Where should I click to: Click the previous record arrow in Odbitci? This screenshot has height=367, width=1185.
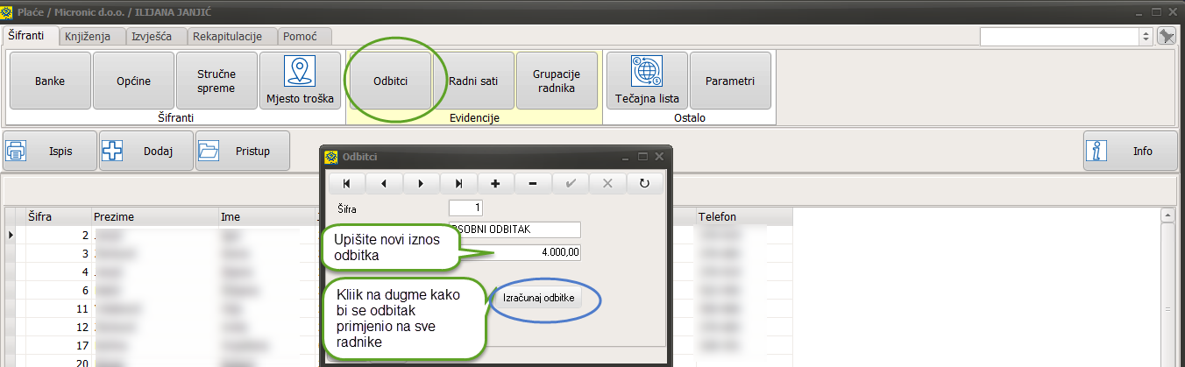[x=384, y=183]
